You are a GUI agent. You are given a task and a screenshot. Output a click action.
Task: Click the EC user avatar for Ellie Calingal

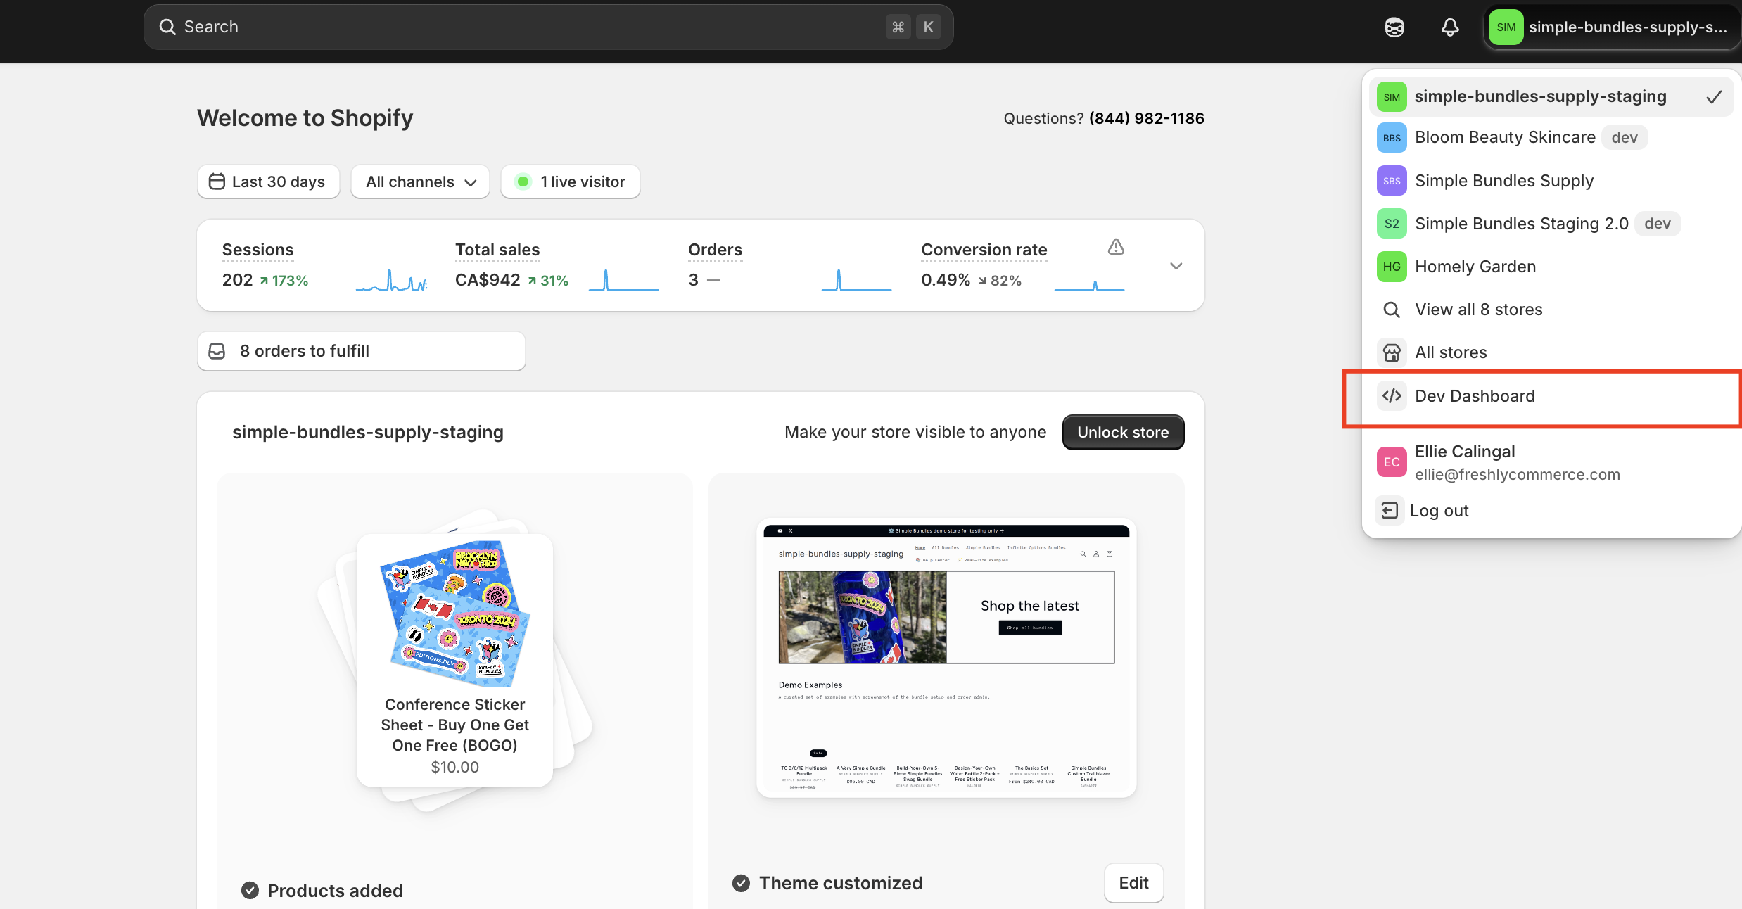point(1392,462)
